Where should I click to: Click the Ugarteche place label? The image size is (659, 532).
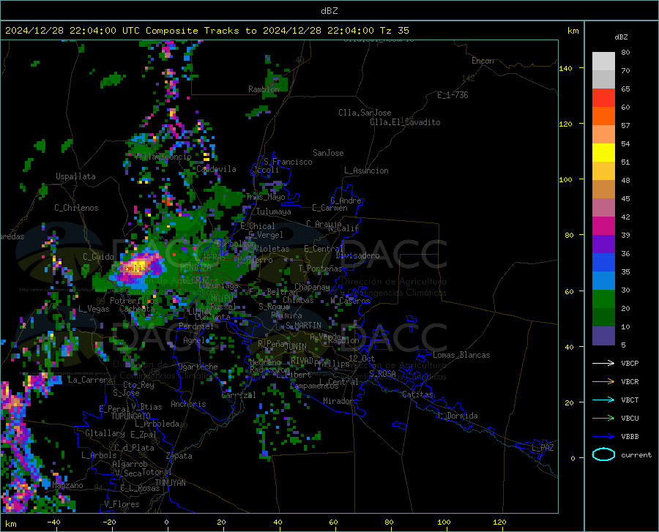coord(198,367)
